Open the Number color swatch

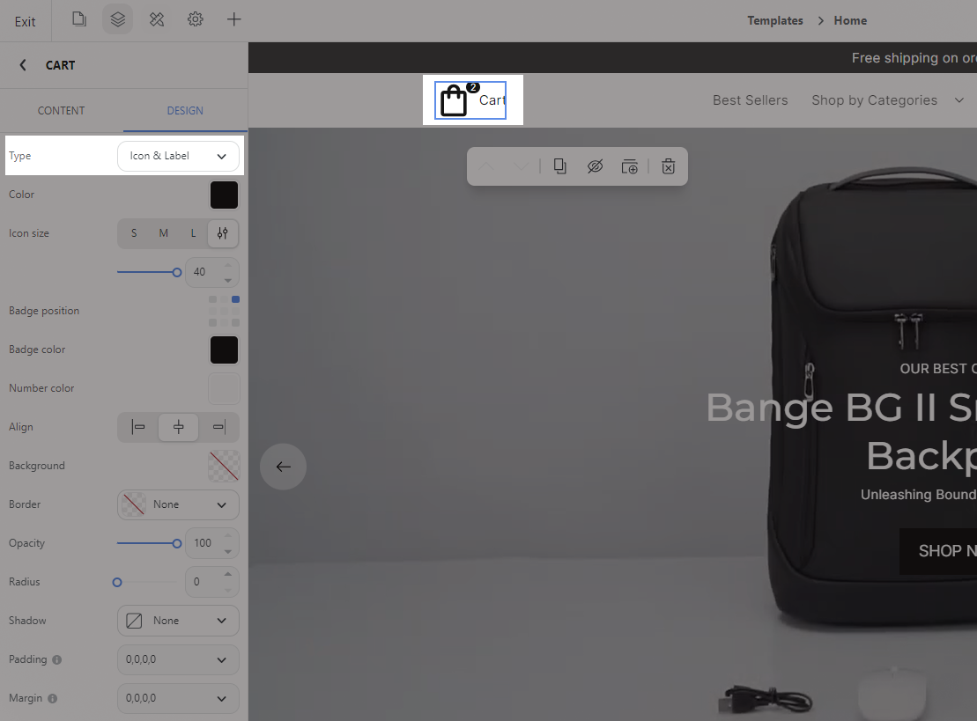pyautogui.click(x=225, y=388)
